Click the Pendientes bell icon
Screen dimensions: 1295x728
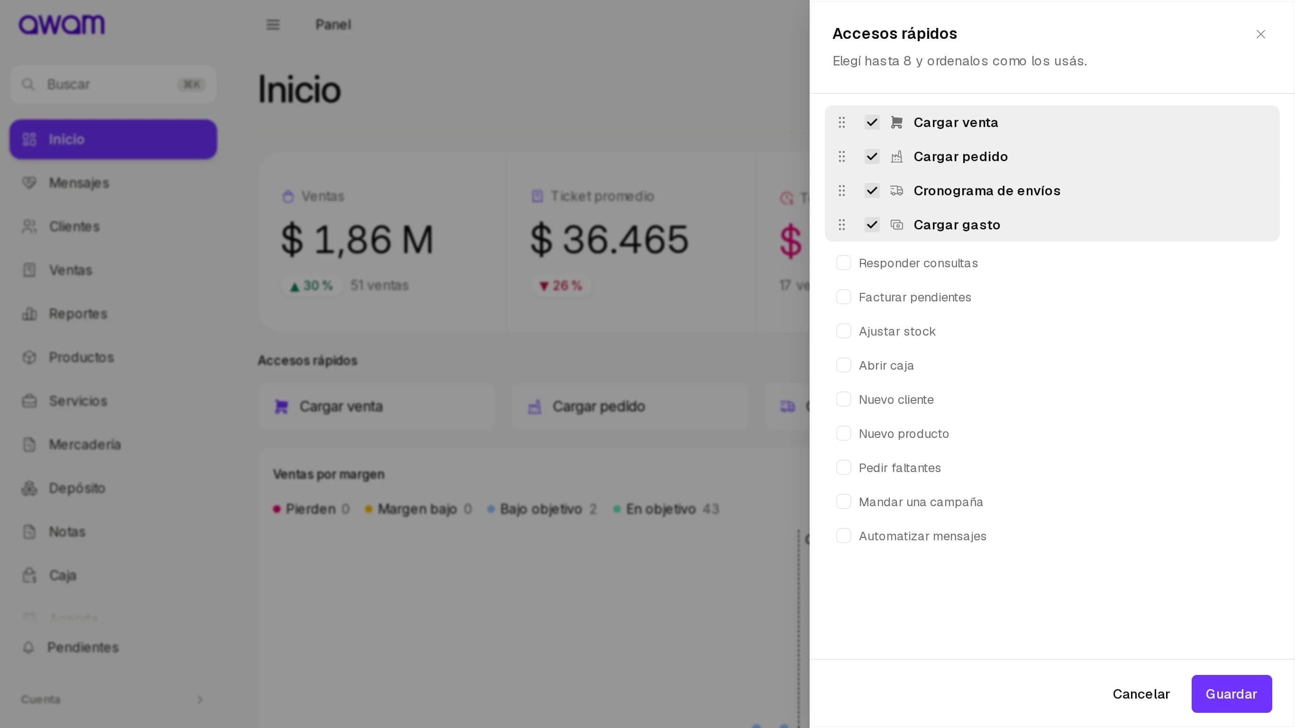(x=28, y=647)
